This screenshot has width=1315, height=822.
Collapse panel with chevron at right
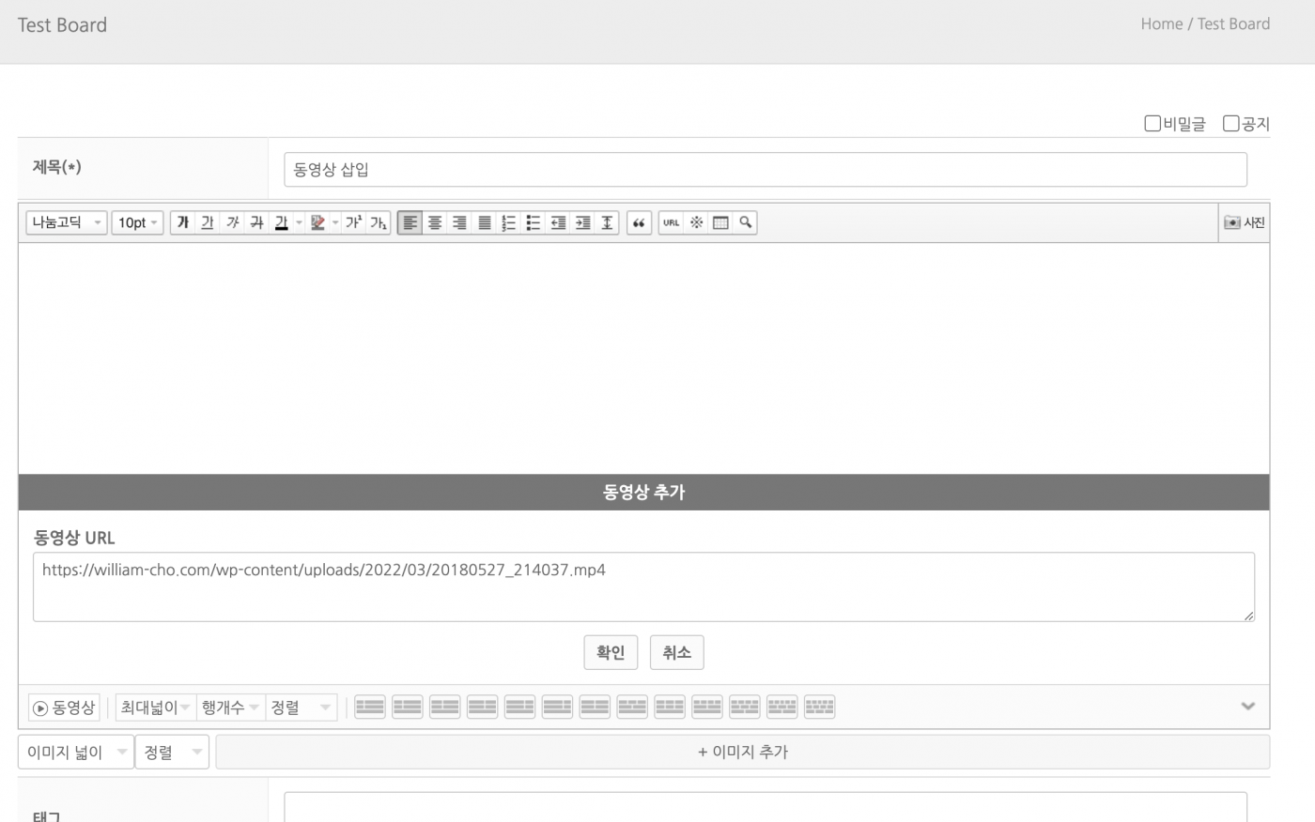coord(1247,707)
